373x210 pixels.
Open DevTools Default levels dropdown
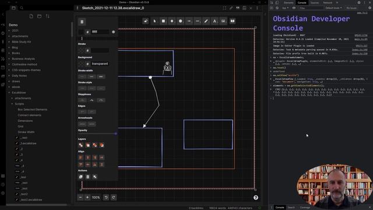pyautogui.click(x=333, y=8)
